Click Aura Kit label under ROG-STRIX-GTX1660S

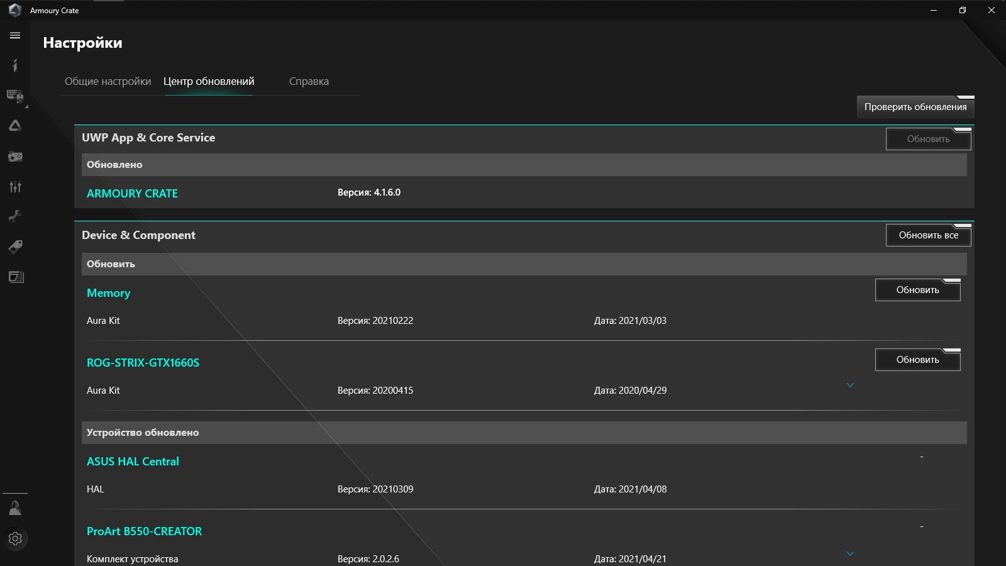pyautogui.click(x=103, y=391)
